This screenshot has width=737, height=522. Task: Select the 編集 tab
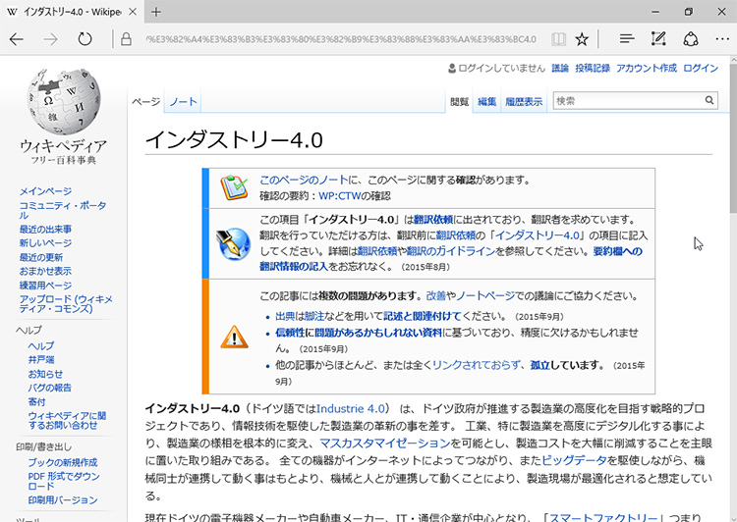tap(487, 102)
